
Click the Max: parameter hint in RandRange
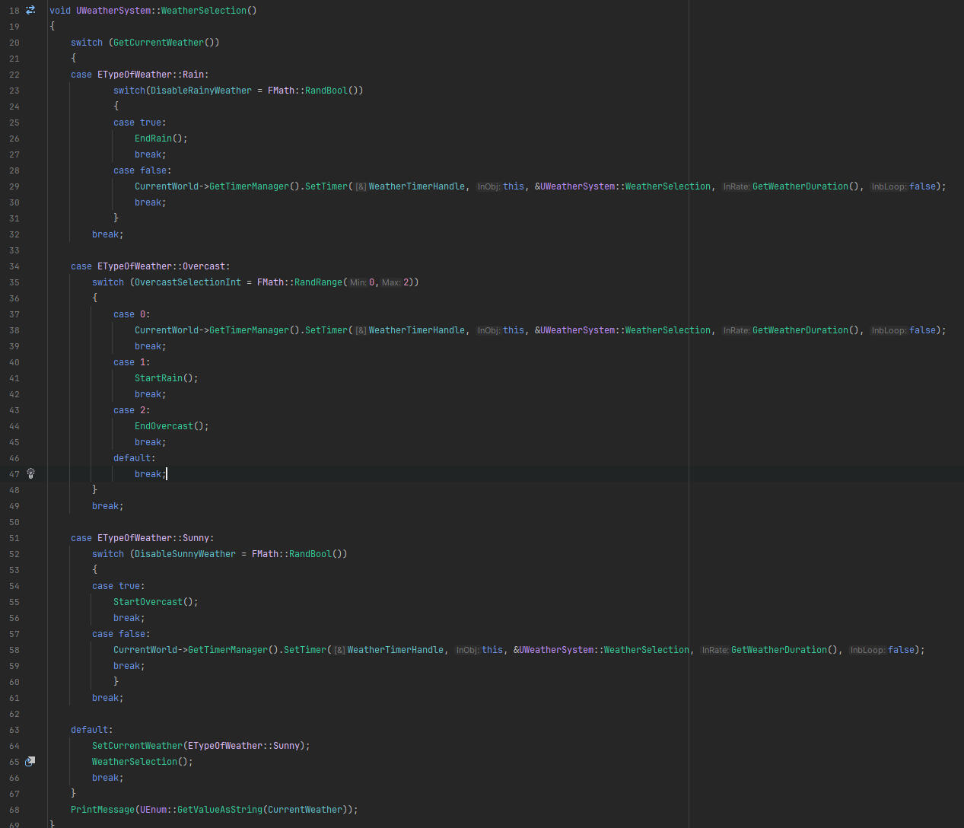(x=391, y=282)
